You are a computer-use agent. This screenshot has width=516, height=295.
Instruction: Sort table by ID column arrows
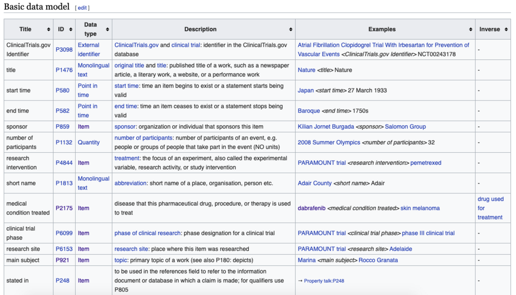pyautogui.click(x=71, y=29)
